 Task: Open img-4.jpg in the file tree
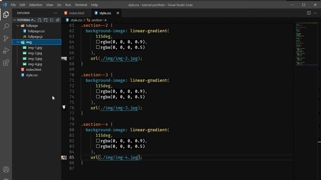click(35, 64)
